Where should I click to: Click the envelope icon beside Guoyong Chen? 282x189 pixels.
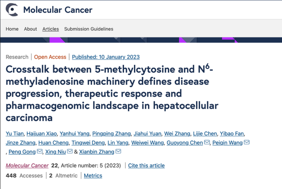click(207, 143)
